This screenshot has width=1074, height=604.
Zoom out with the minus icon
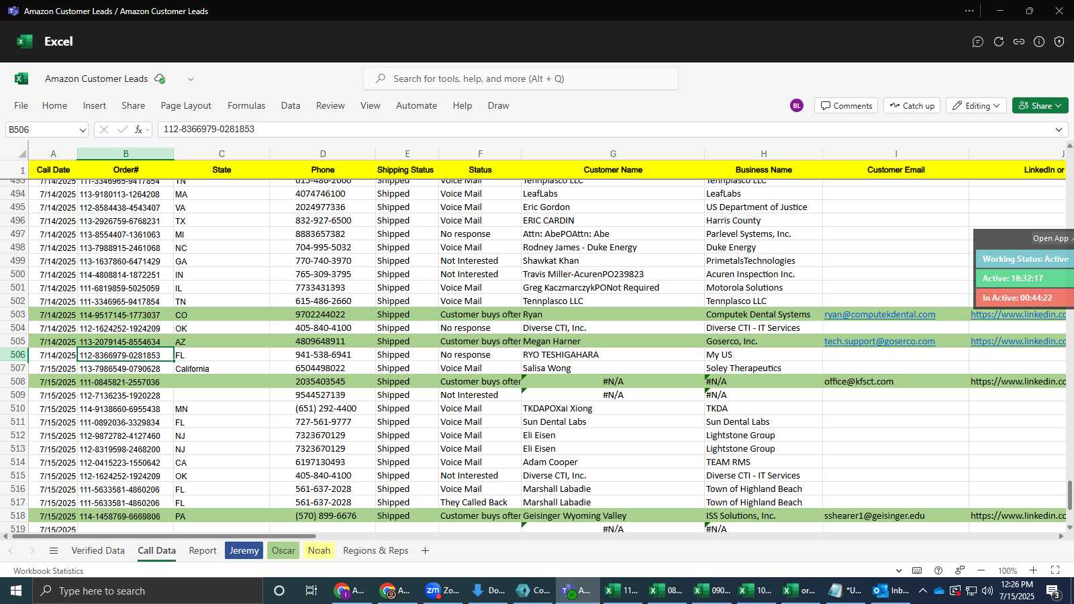[981, 570]
